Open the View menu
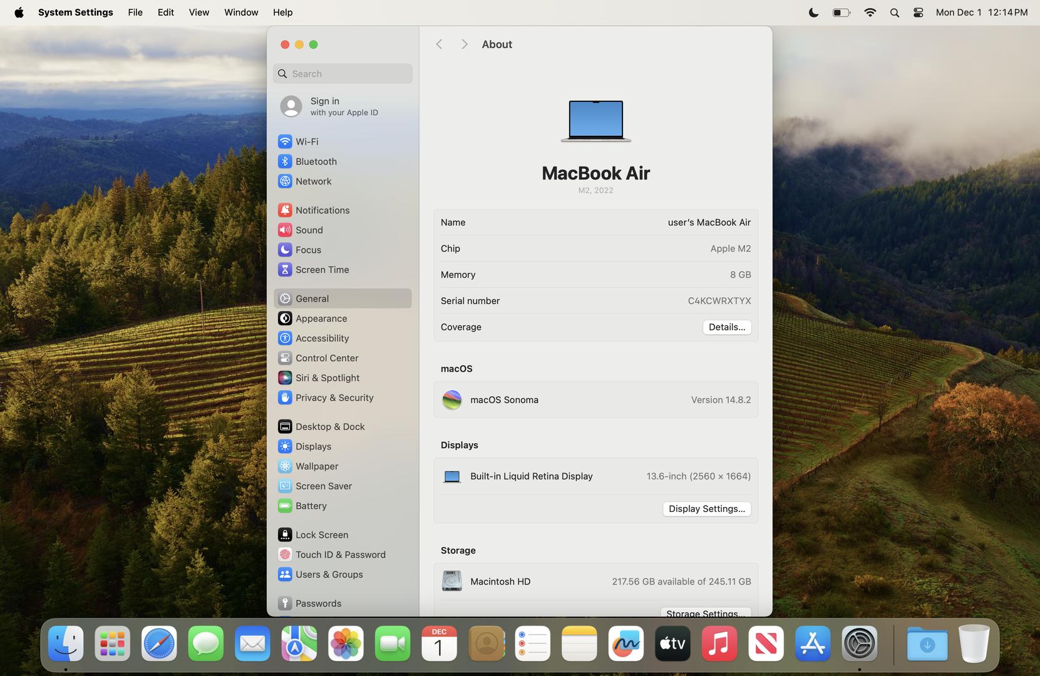This screenshot has width=1040, height=676. 198,13
